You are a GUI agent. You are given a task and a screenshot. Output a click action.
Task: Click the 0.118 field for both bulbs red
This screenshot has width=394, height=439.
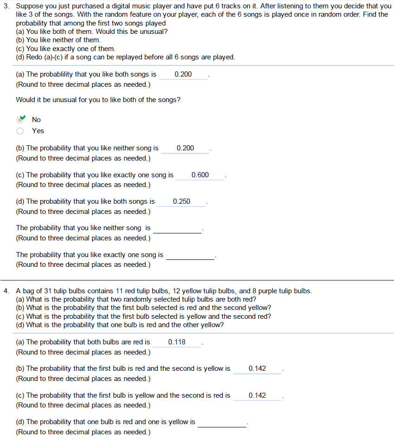pos(176,342)
